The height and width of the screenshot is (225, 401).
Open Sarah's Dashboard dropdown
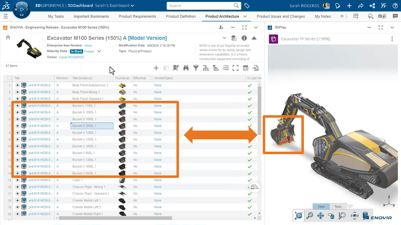(x=132, y=5)
